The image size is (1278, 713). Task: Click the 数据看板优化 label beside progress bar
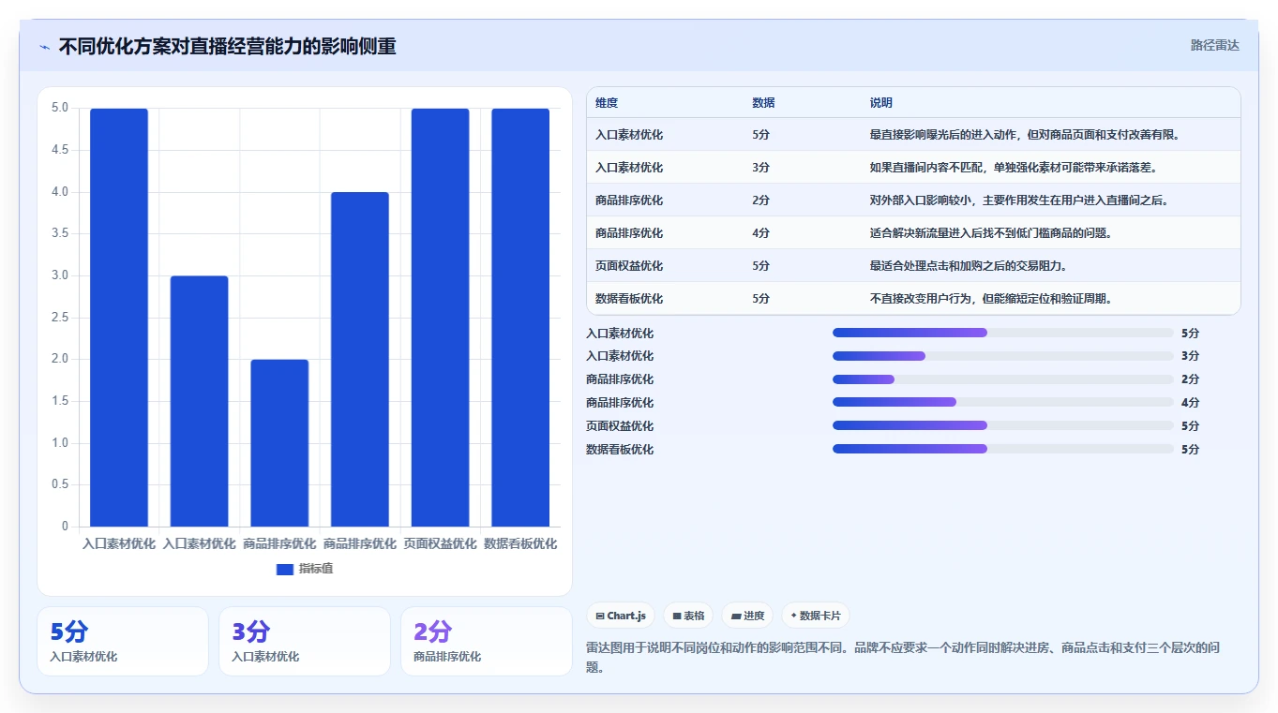[620, 450]
